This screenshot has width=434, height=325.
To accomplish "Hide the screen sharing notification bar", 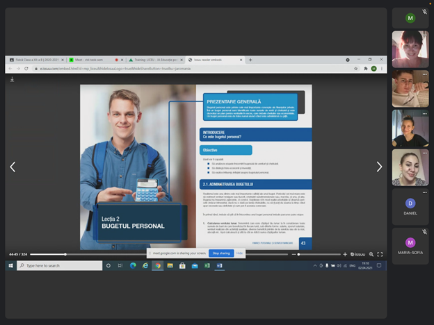I will [x=239, y=253].
